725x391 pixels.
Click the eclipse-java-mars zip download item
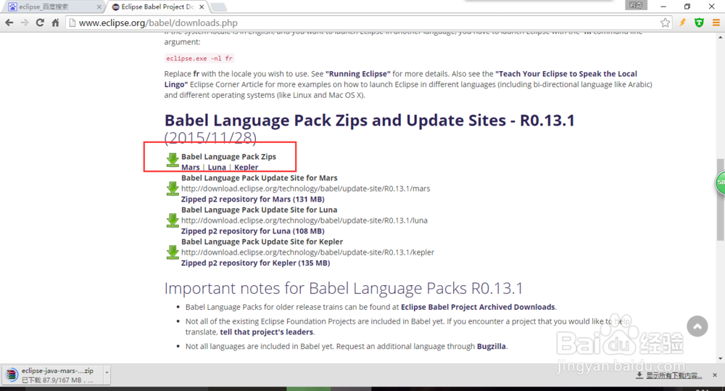click(x=51, y=375)
